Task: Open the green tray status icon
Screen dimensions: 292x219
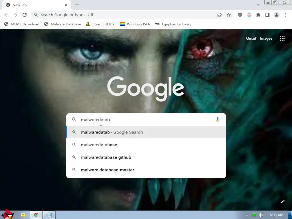Action: [x=254, y=215]
